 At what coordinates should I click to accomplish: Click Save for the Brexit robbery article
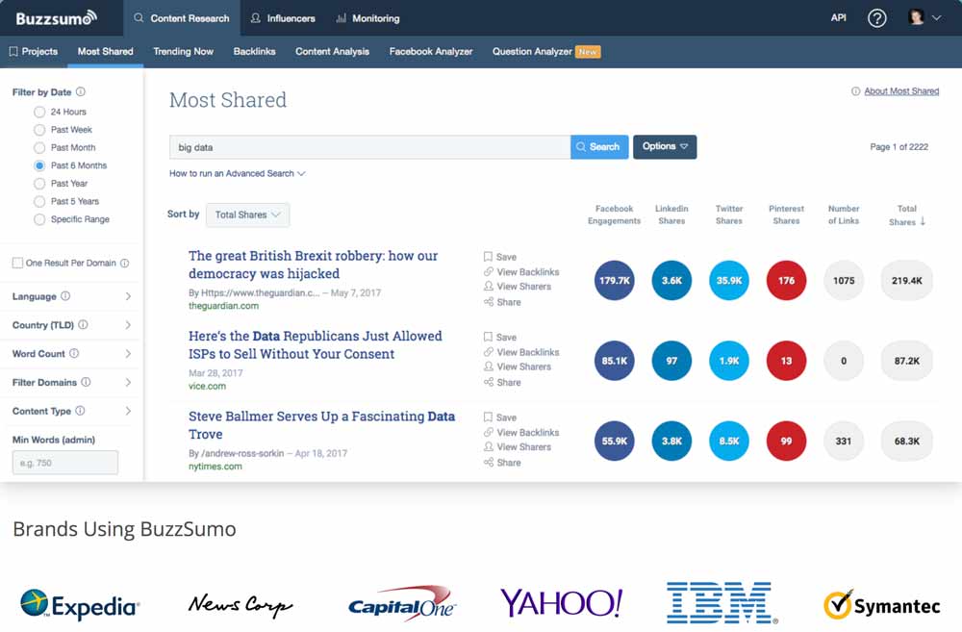coord(500,257)
